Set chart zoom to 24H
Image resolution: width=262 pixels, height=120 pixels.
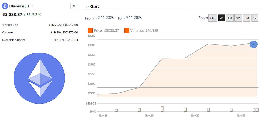[212, 18]
